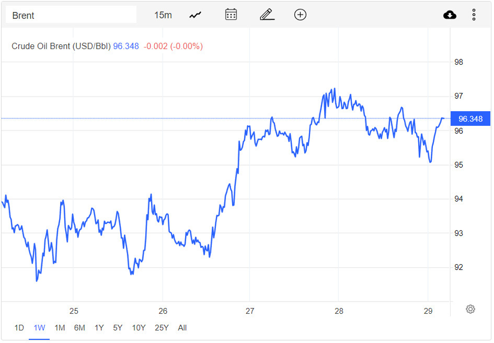
Task: Select the 6M time range
Action: (79, 328)
